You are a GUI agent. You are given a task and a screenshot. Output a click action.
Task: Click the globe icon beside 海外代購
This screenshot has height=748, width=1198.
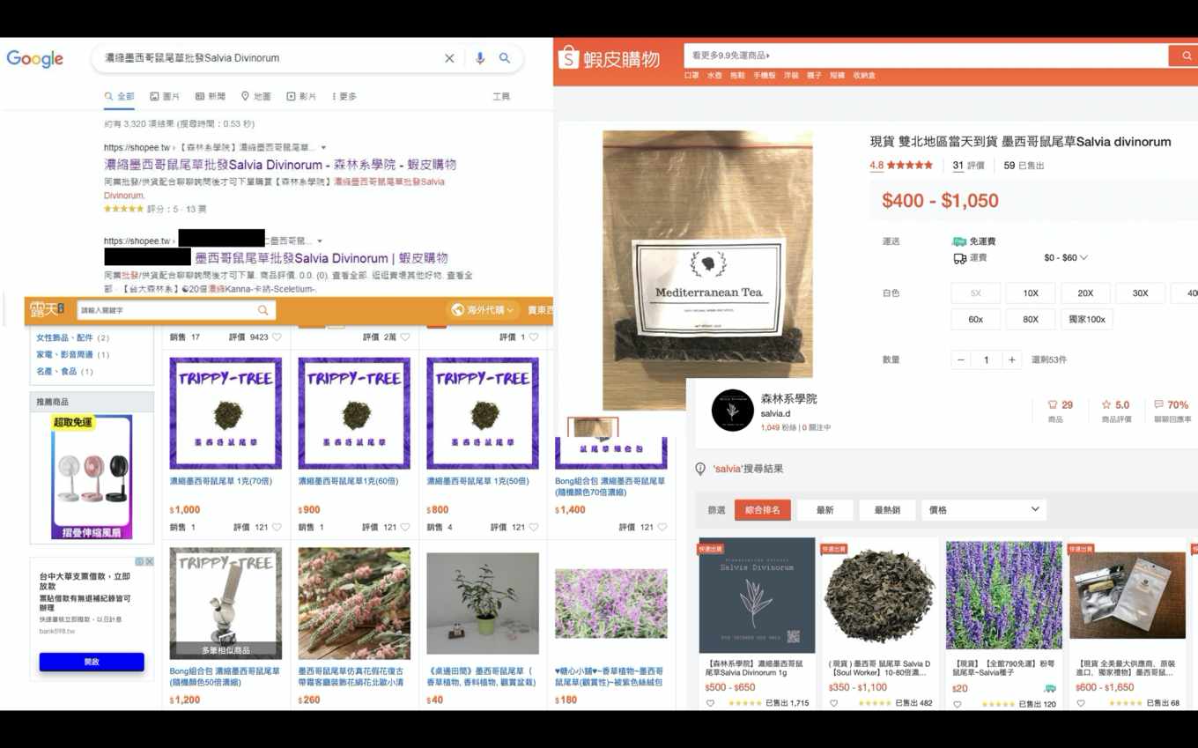click(x=457, y=310)
